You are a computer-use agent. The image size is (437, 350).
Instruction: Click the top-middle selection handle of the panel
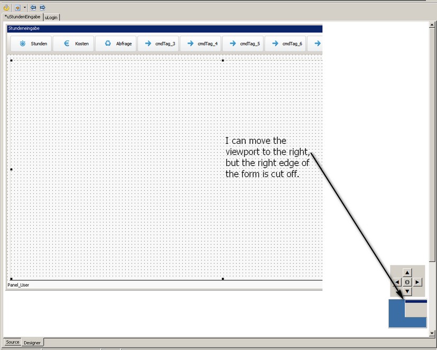coord(222,60)
